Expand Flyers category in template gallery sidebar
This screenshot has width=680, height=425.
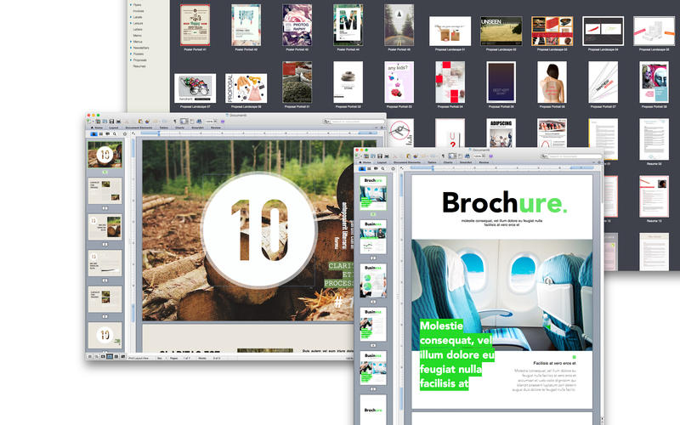(x=131, y=5)
